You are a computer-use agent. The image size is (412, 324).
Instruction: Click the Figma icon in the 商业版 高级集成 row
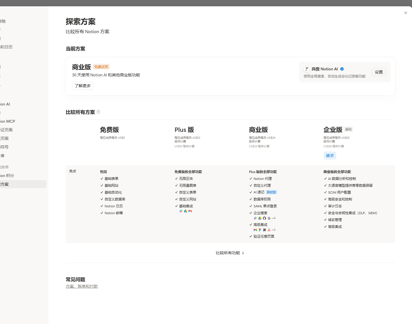tap(260, 230)
